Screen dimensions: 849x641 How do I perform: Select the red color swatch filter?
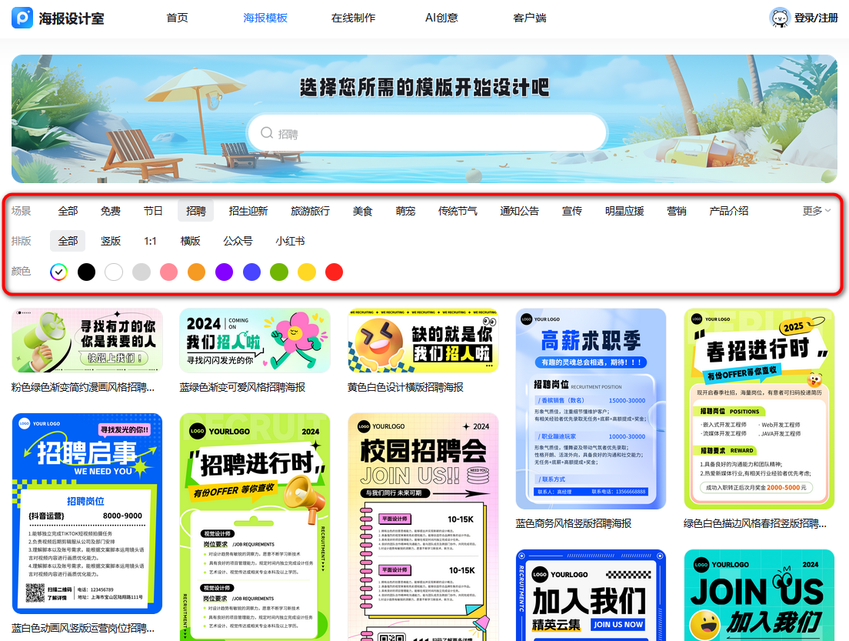(334, 272)
